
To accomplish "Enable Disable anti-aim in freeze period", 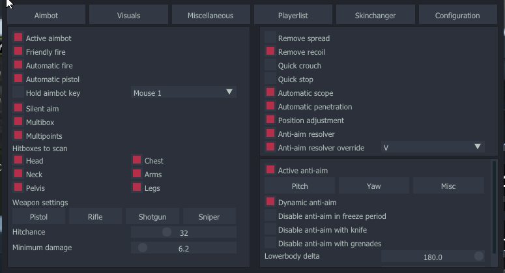I will click(270, 216).
